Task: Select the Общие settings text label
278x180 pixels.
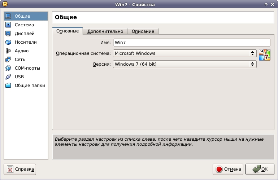Action: (22, 16)
